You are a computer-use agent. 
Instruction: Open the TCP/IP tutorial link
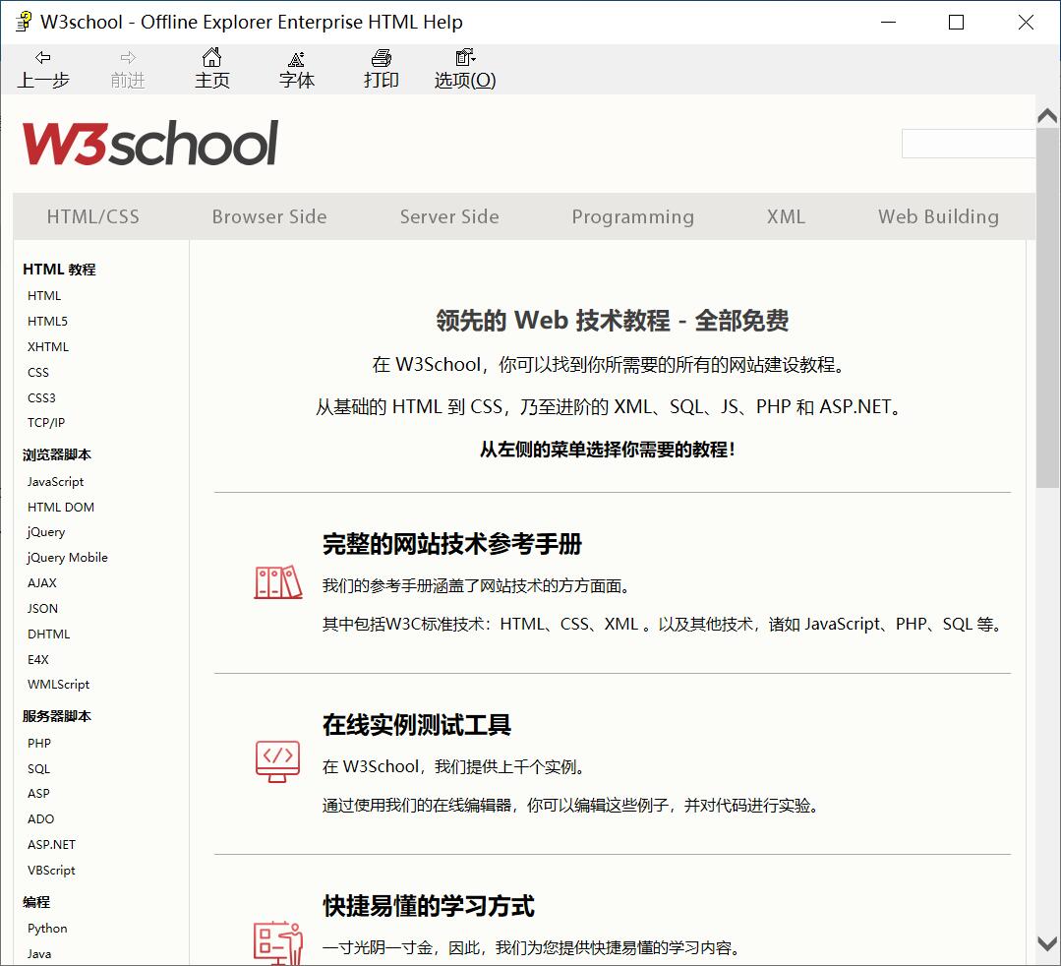point(46,422)
